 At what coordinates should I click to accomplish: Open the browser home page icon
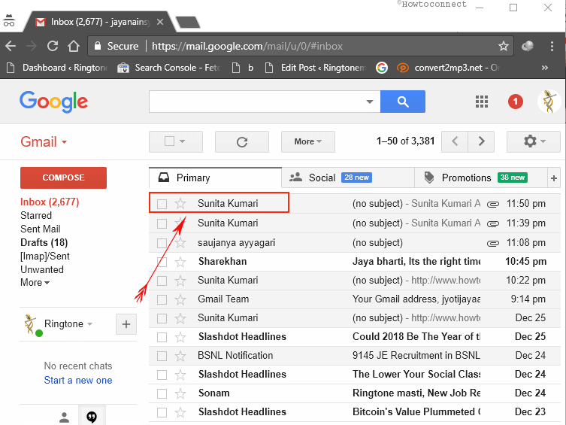[x=74, y=46]
